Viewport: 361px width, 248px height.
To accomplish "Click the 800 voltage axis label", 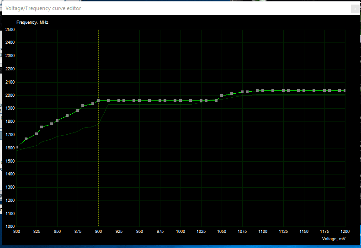I will [16, 232].
